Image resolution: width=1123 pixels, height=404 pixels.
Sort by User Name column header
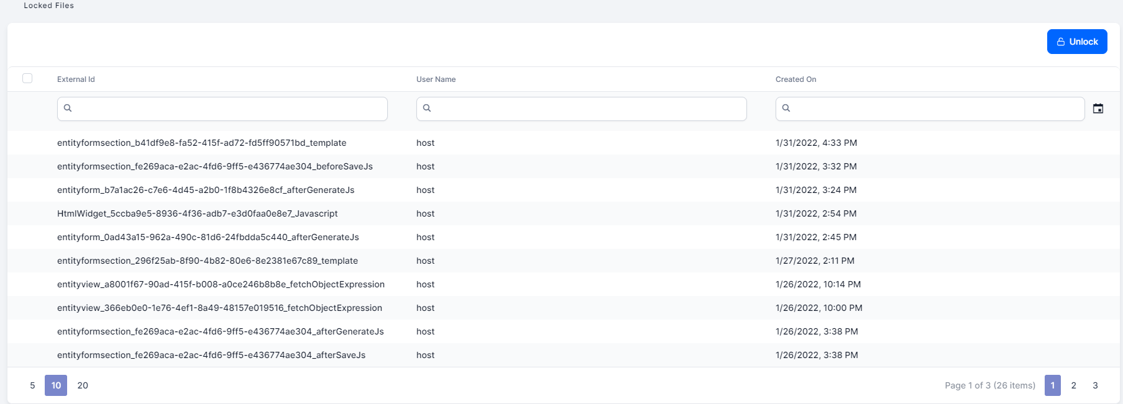click(436, 79)
